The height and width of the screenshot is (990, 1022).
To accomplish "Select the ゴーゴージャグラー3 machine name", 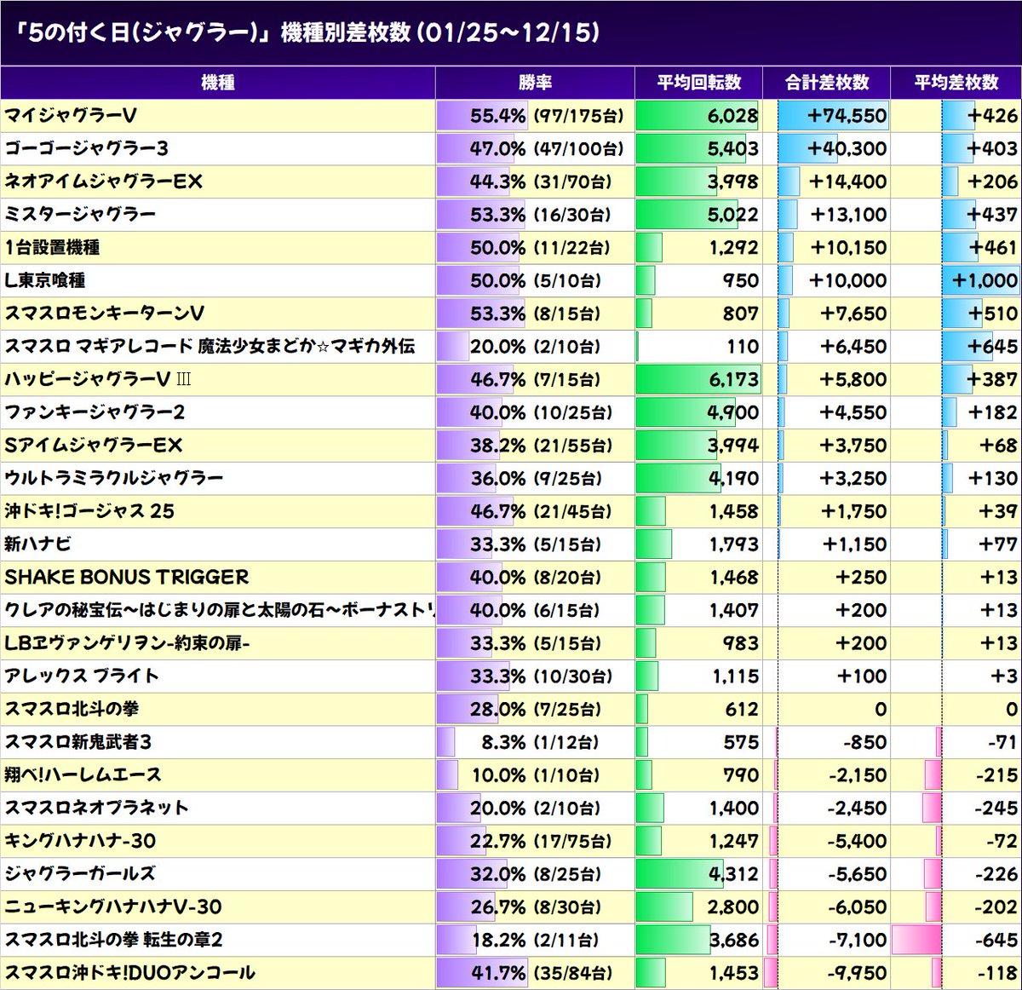I will pos(87,148).
